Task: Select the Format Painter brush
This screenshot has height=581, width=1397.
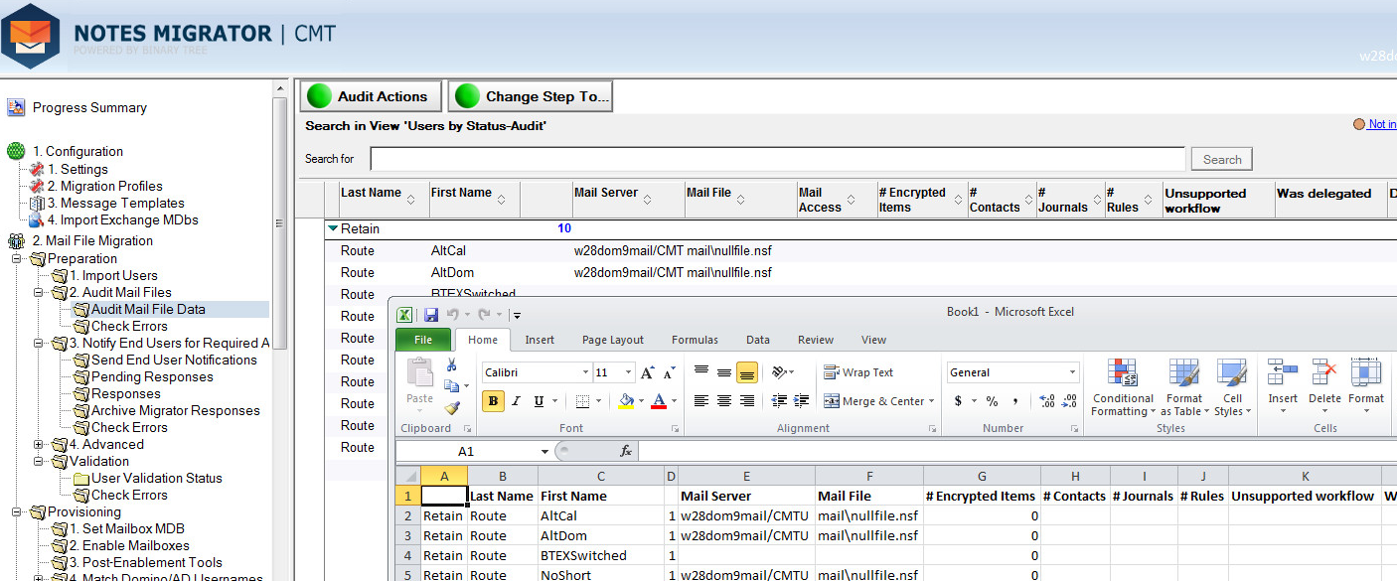Action: point(452,407)
